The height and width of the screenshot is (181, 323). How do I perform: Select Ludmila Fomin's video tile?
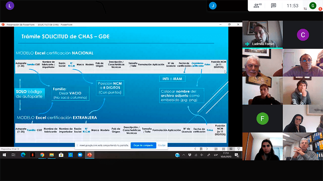pyautogui.click(x=262, y=35)
